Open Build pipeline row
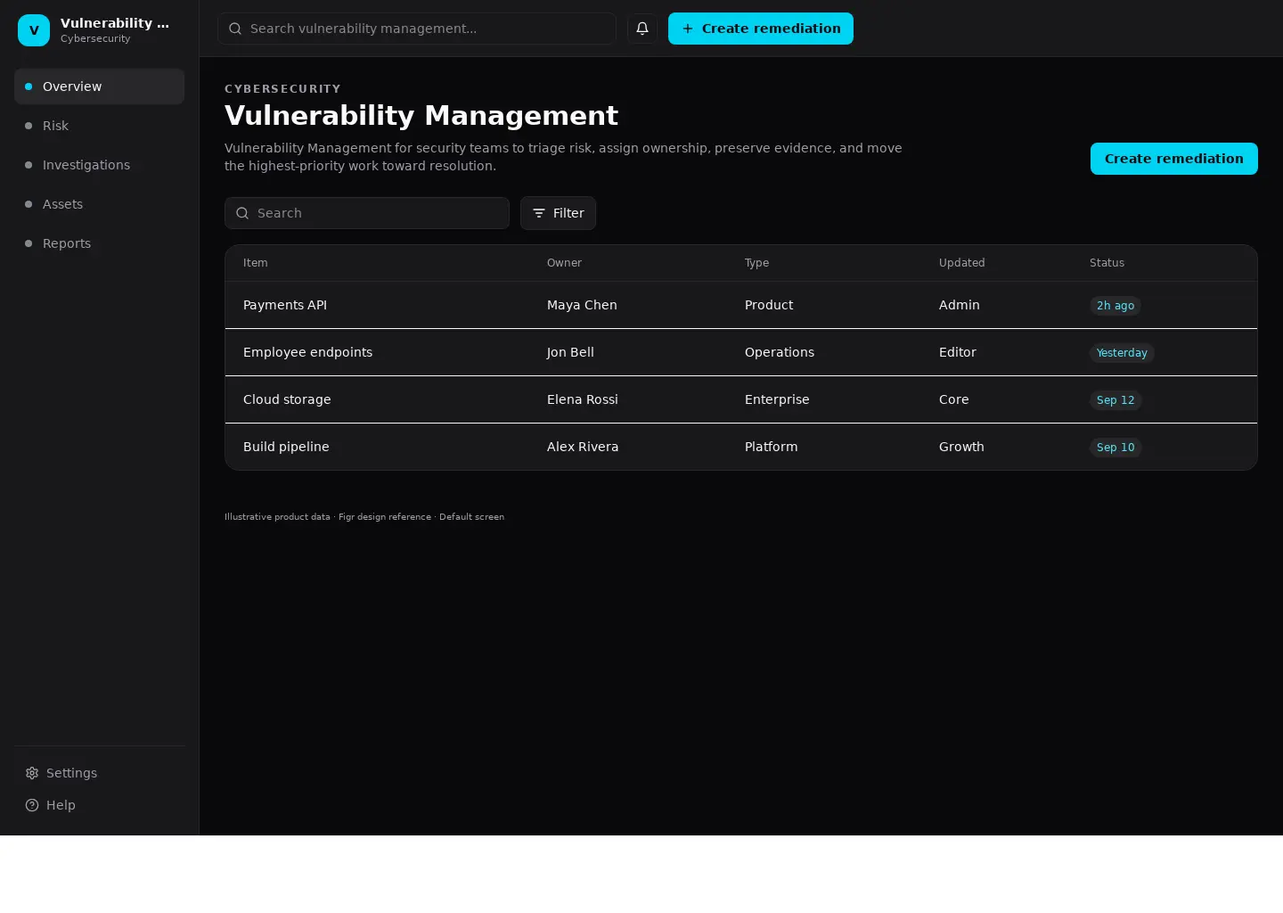The height and width of the screenshot is (913, 1283). pos(741,447)
